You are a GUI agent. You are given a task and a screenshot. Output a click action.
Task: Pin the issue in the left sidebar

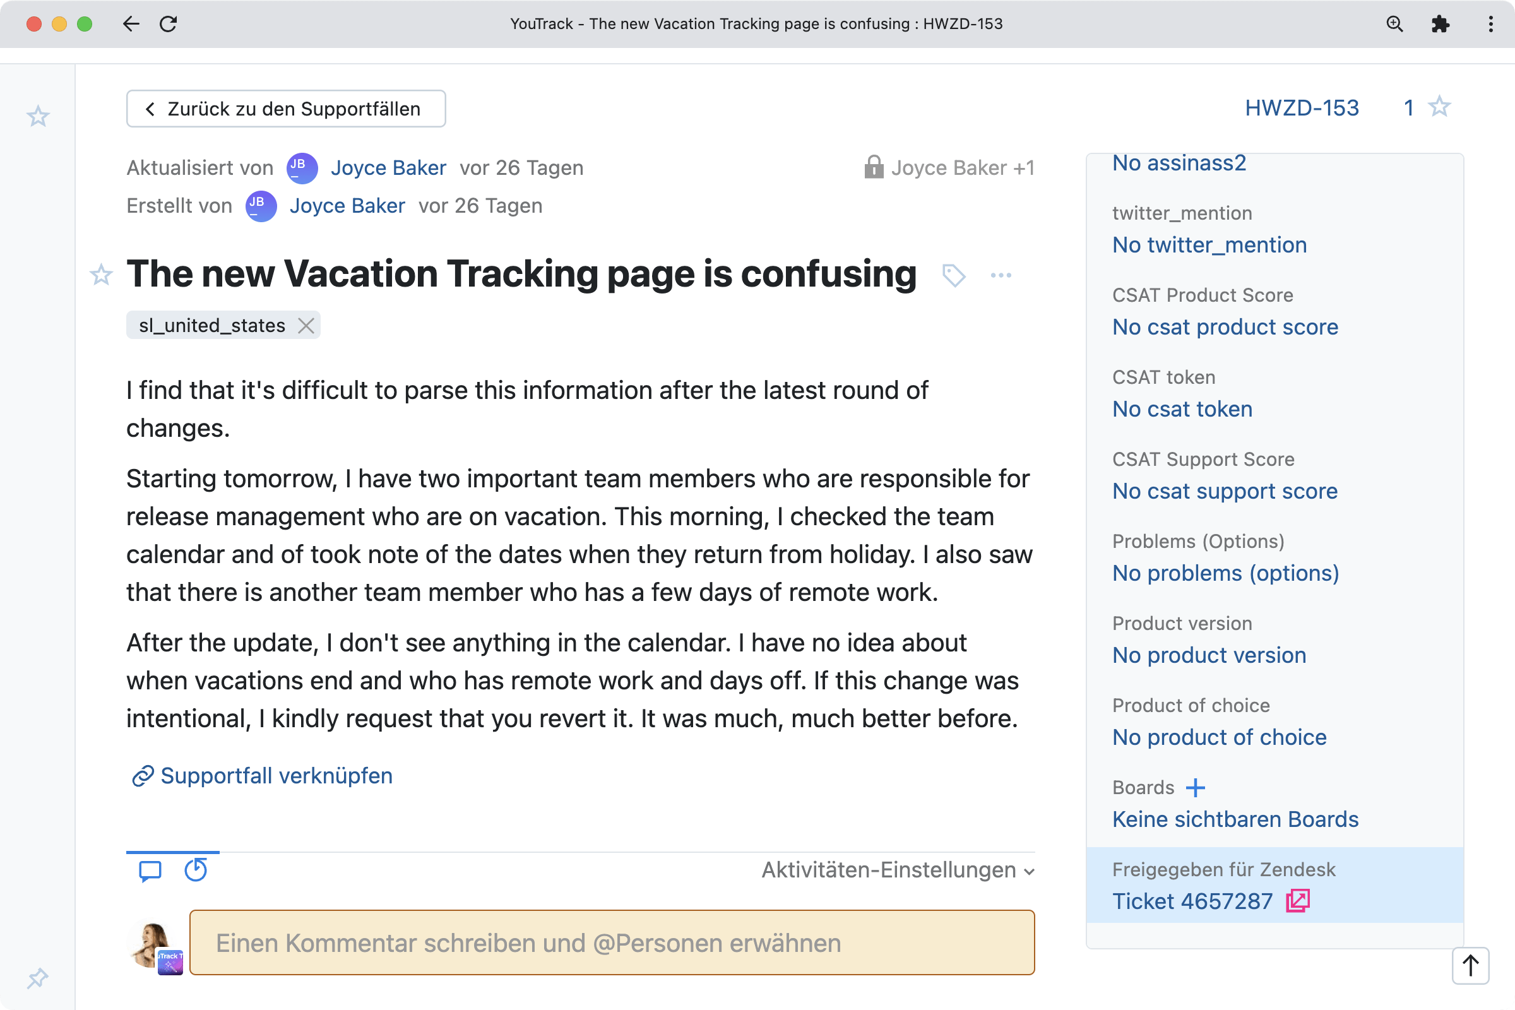(37, 978)
